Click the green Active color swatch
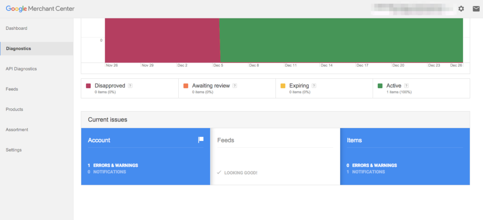Image resolution: width=483 pixels, height=220 pixels. 380,86
